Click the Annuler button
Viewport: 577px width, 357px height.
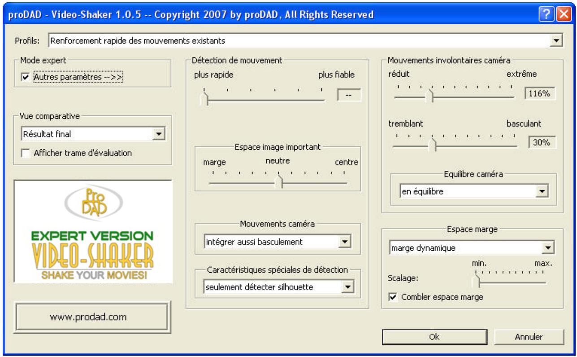click(x=529, y=336)
